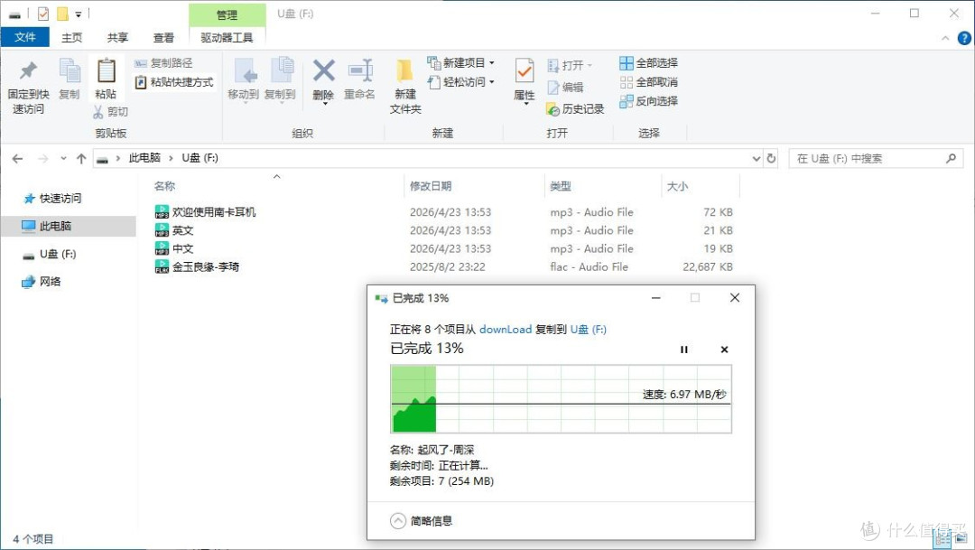Click the search magnifier icon
The image size is (975, 550).
(951, 159)
